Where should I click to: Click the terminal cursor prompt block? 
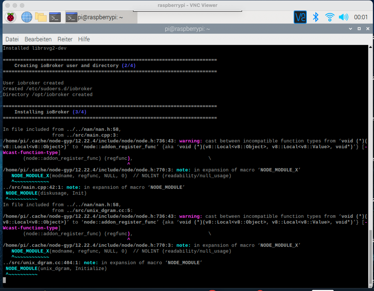point(4,280)
